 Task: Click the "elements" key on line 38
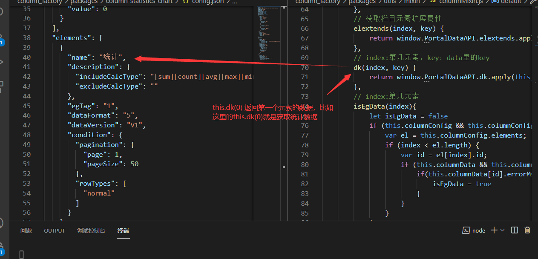point(72,37)
